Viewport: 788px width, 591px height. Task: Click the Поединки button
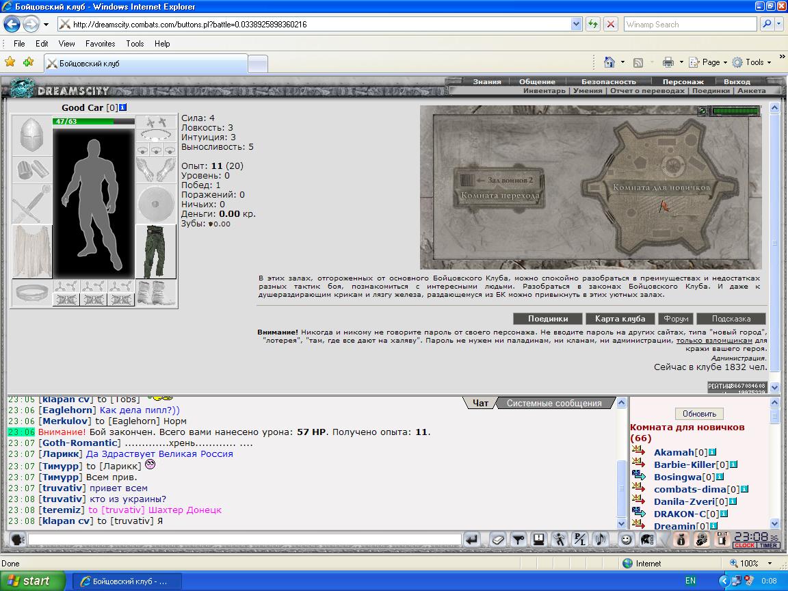[x=548, y=319]
